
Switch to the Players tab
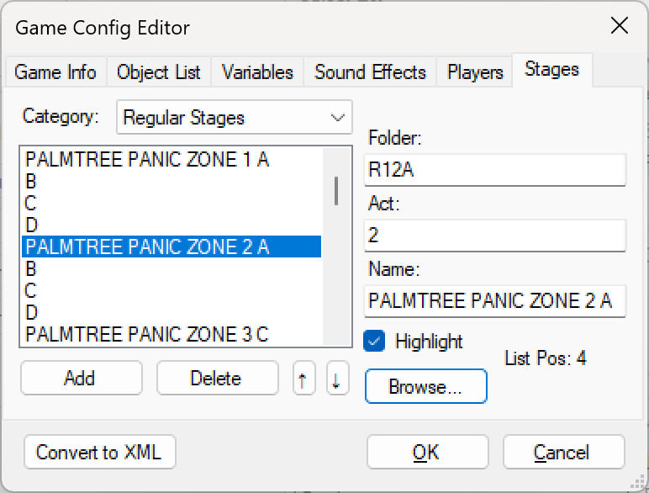pos(475,72)
